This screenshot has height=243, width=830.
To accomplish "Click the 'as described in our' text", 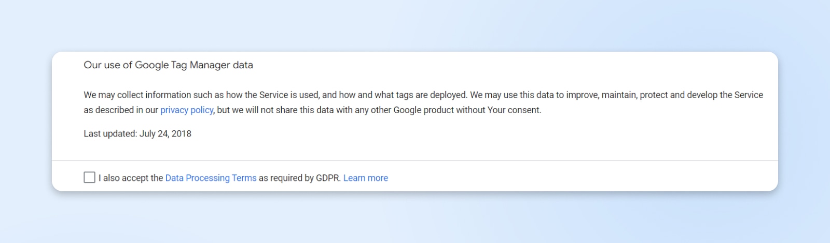I will click(121, 110).
